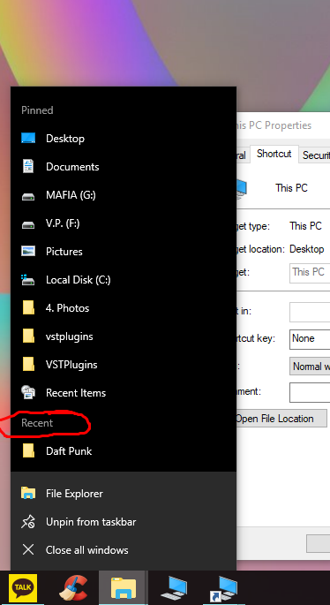This screenshot has width=330, height=605.
Task: Open the capitalized VSTPlugins folder entry
Action: point(124,365)
